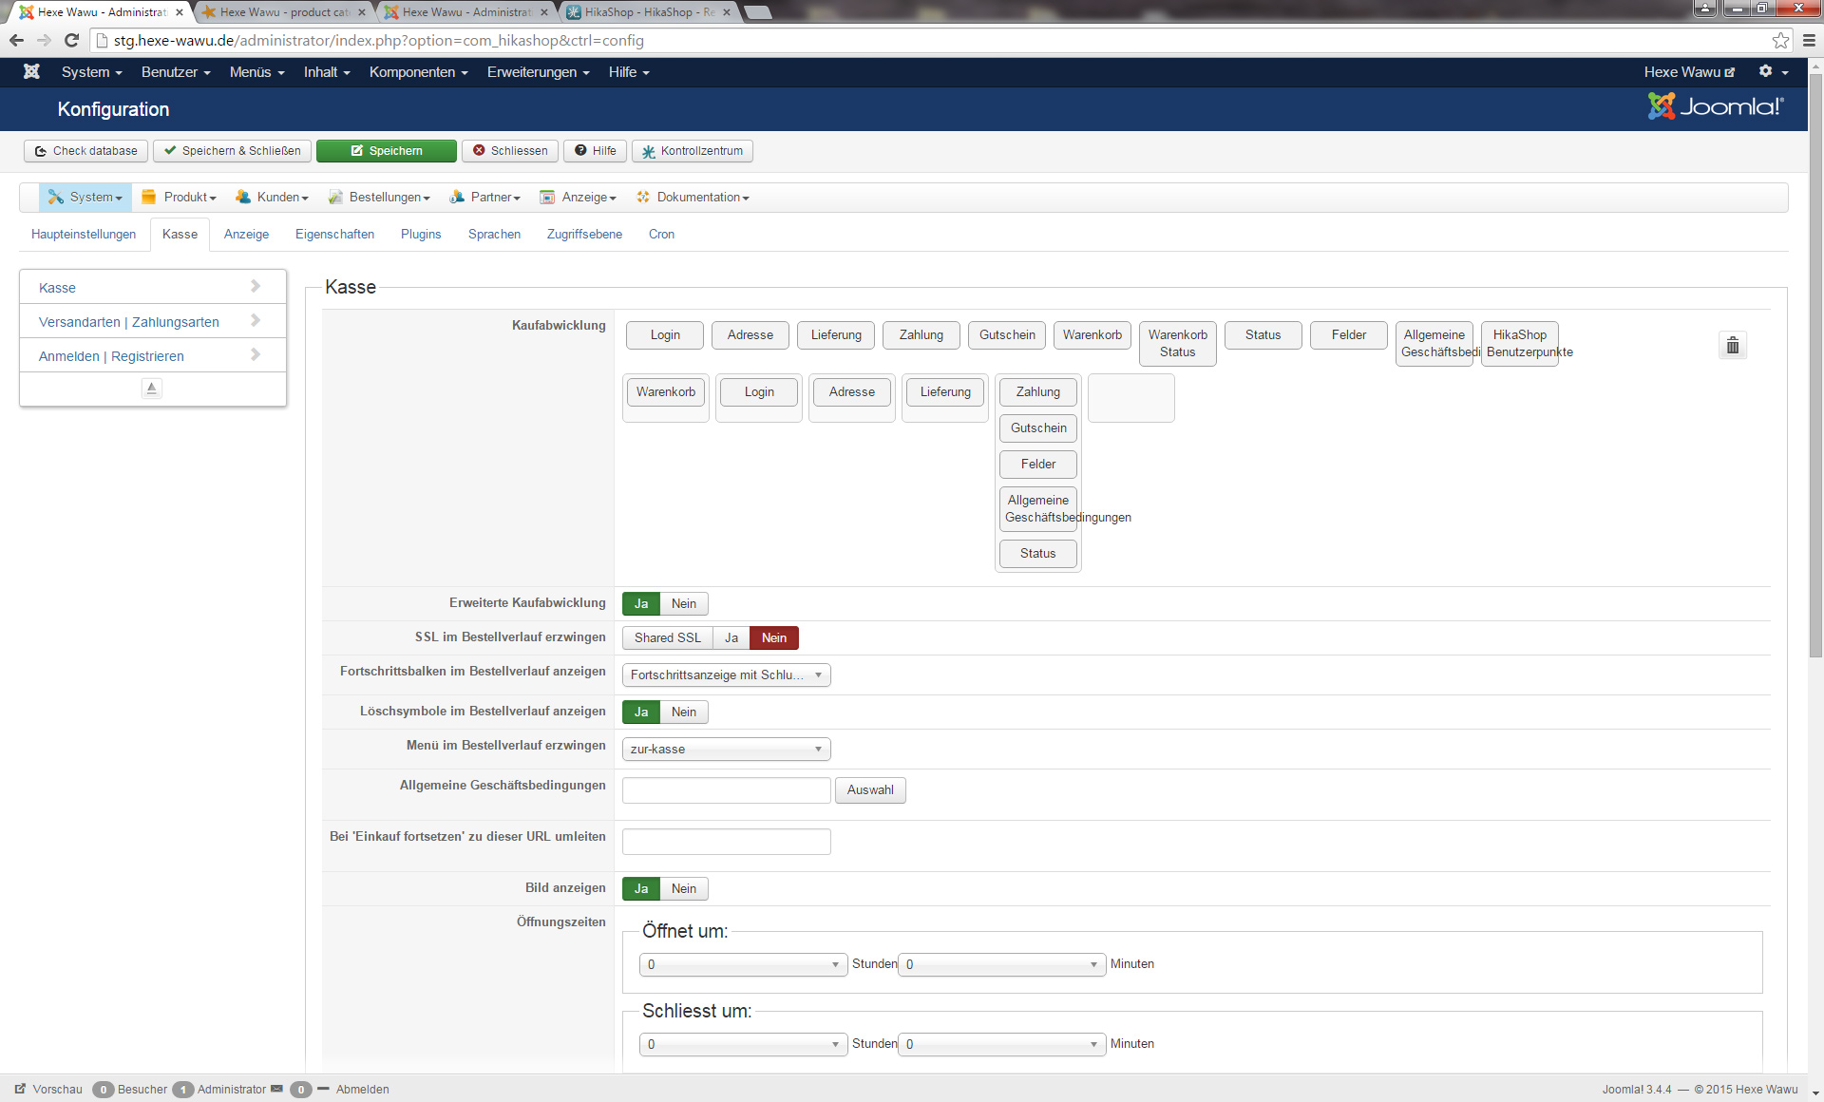
Task: Switch to the Plugins tab
Action: [421, 235]
